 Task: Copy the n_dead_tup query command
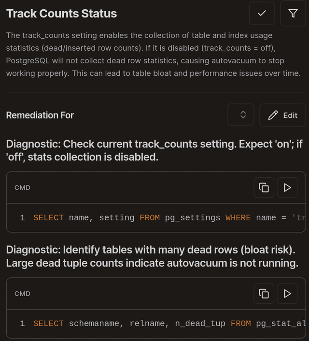point(264,294)
